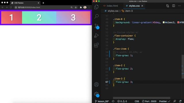Open the Explorer view in VS Code

click(x=96, y=7)
